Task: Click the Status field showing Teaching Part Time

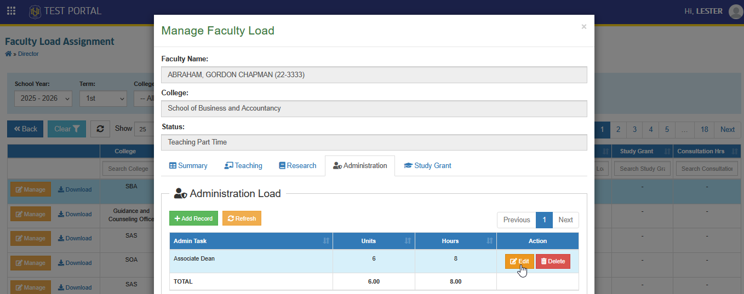Action: point(374,142)
